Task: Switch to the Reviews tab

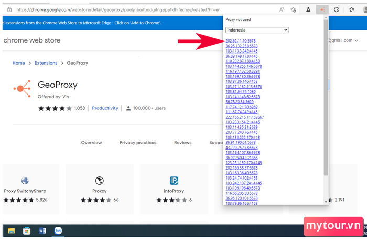Action: pos(183,142)
